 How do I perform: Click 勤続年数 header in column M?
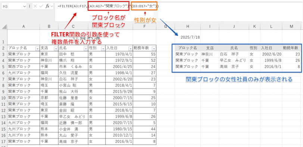tap(291, 48)
